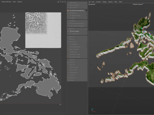Select Fit Canvas to UV command

pyautogui.click(x=77, y=34)
